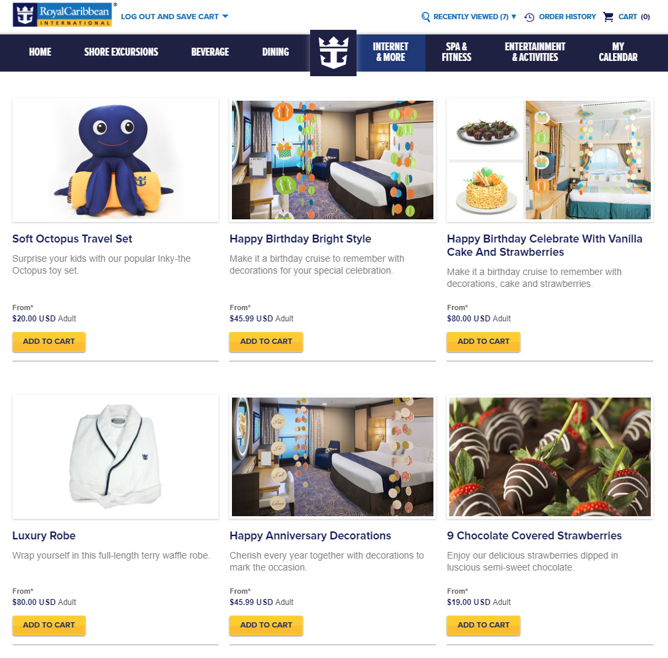Viewport: 668px width, 658px height.
Task: Open the Order History link
Action: [567, 17]
